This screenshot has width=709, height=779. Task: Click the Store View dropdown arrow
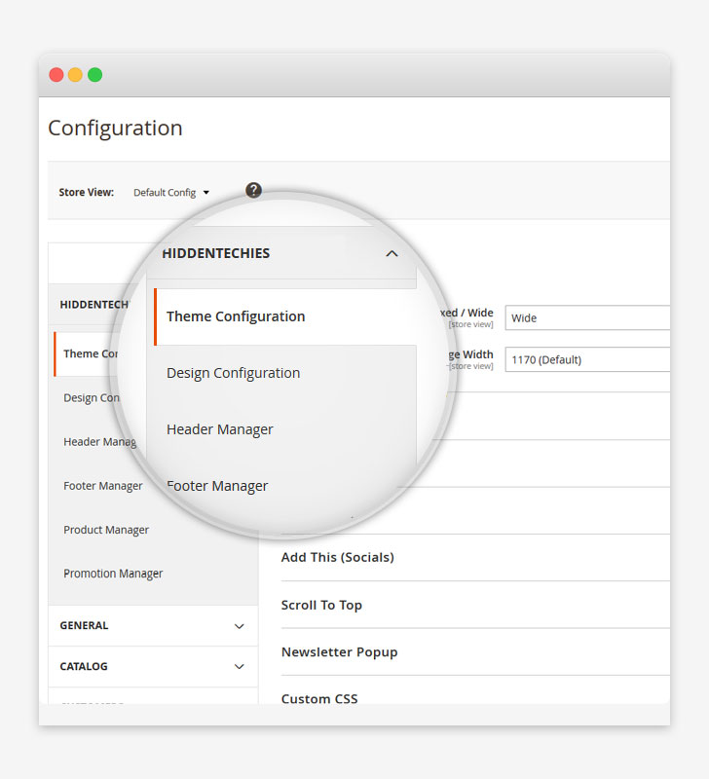[207, 192]
